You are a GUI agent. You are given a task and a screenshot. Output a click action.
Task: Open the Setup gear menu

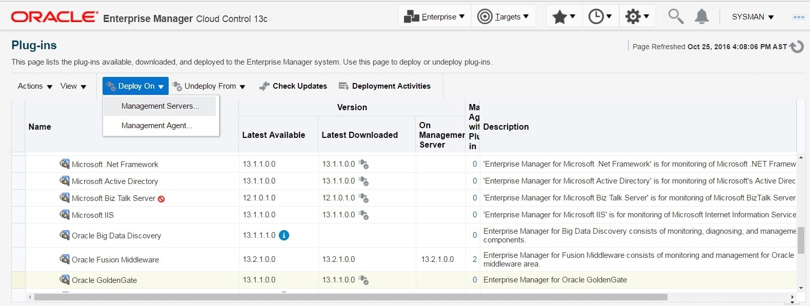[x=637, y=16]
